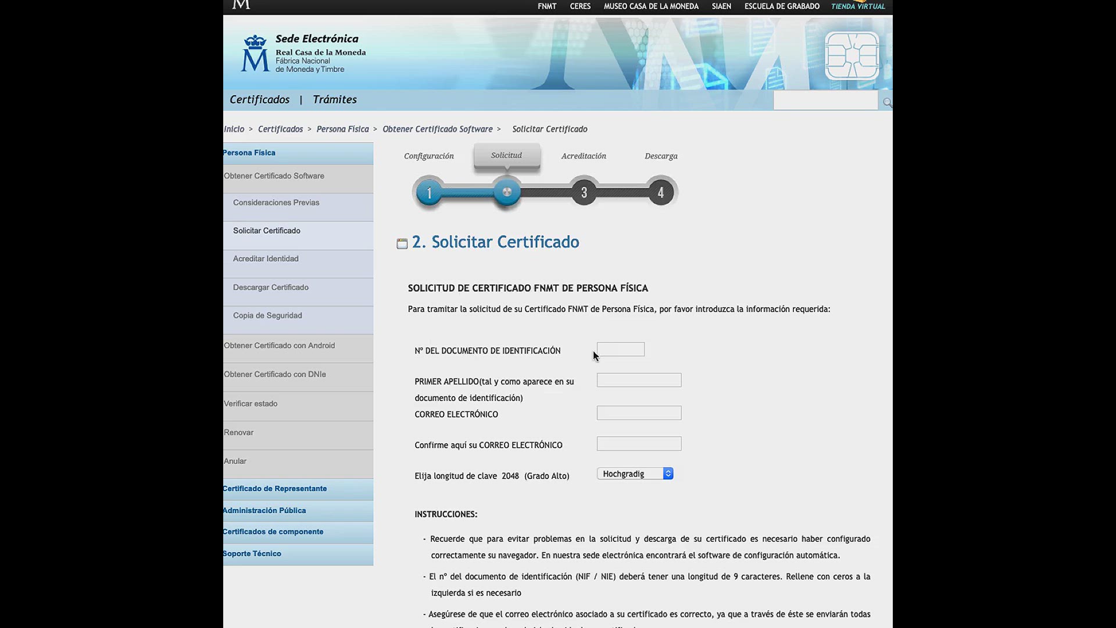Click Certificados in the breadcrumb

point(281,129)
